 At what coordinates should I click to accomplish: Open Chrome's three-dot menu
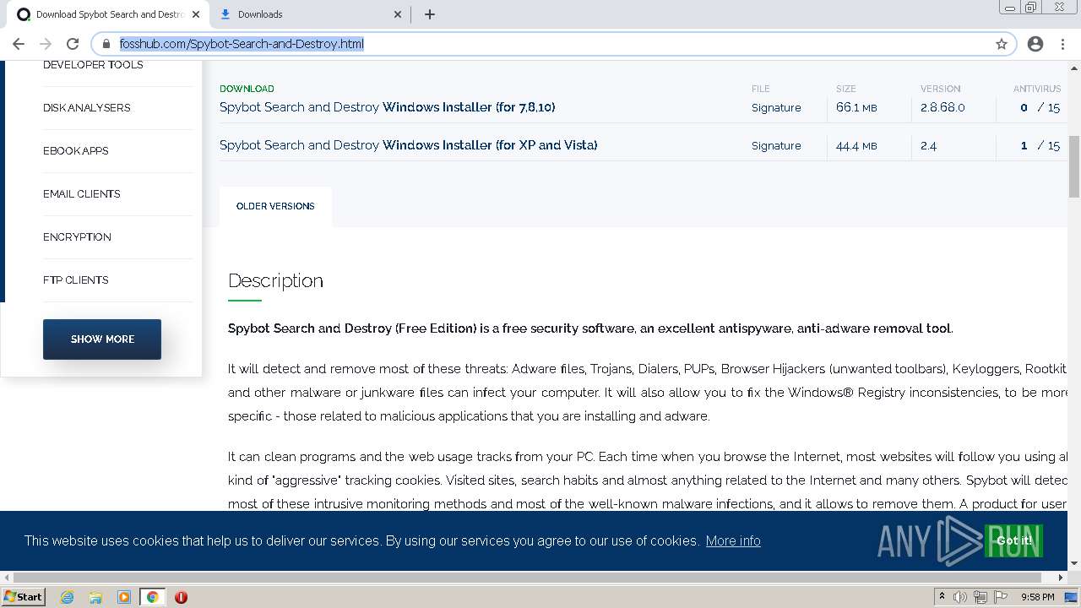tap(1062, 44)
